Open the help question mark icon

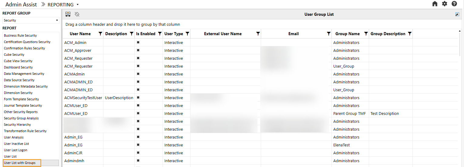tap(454, 4)
